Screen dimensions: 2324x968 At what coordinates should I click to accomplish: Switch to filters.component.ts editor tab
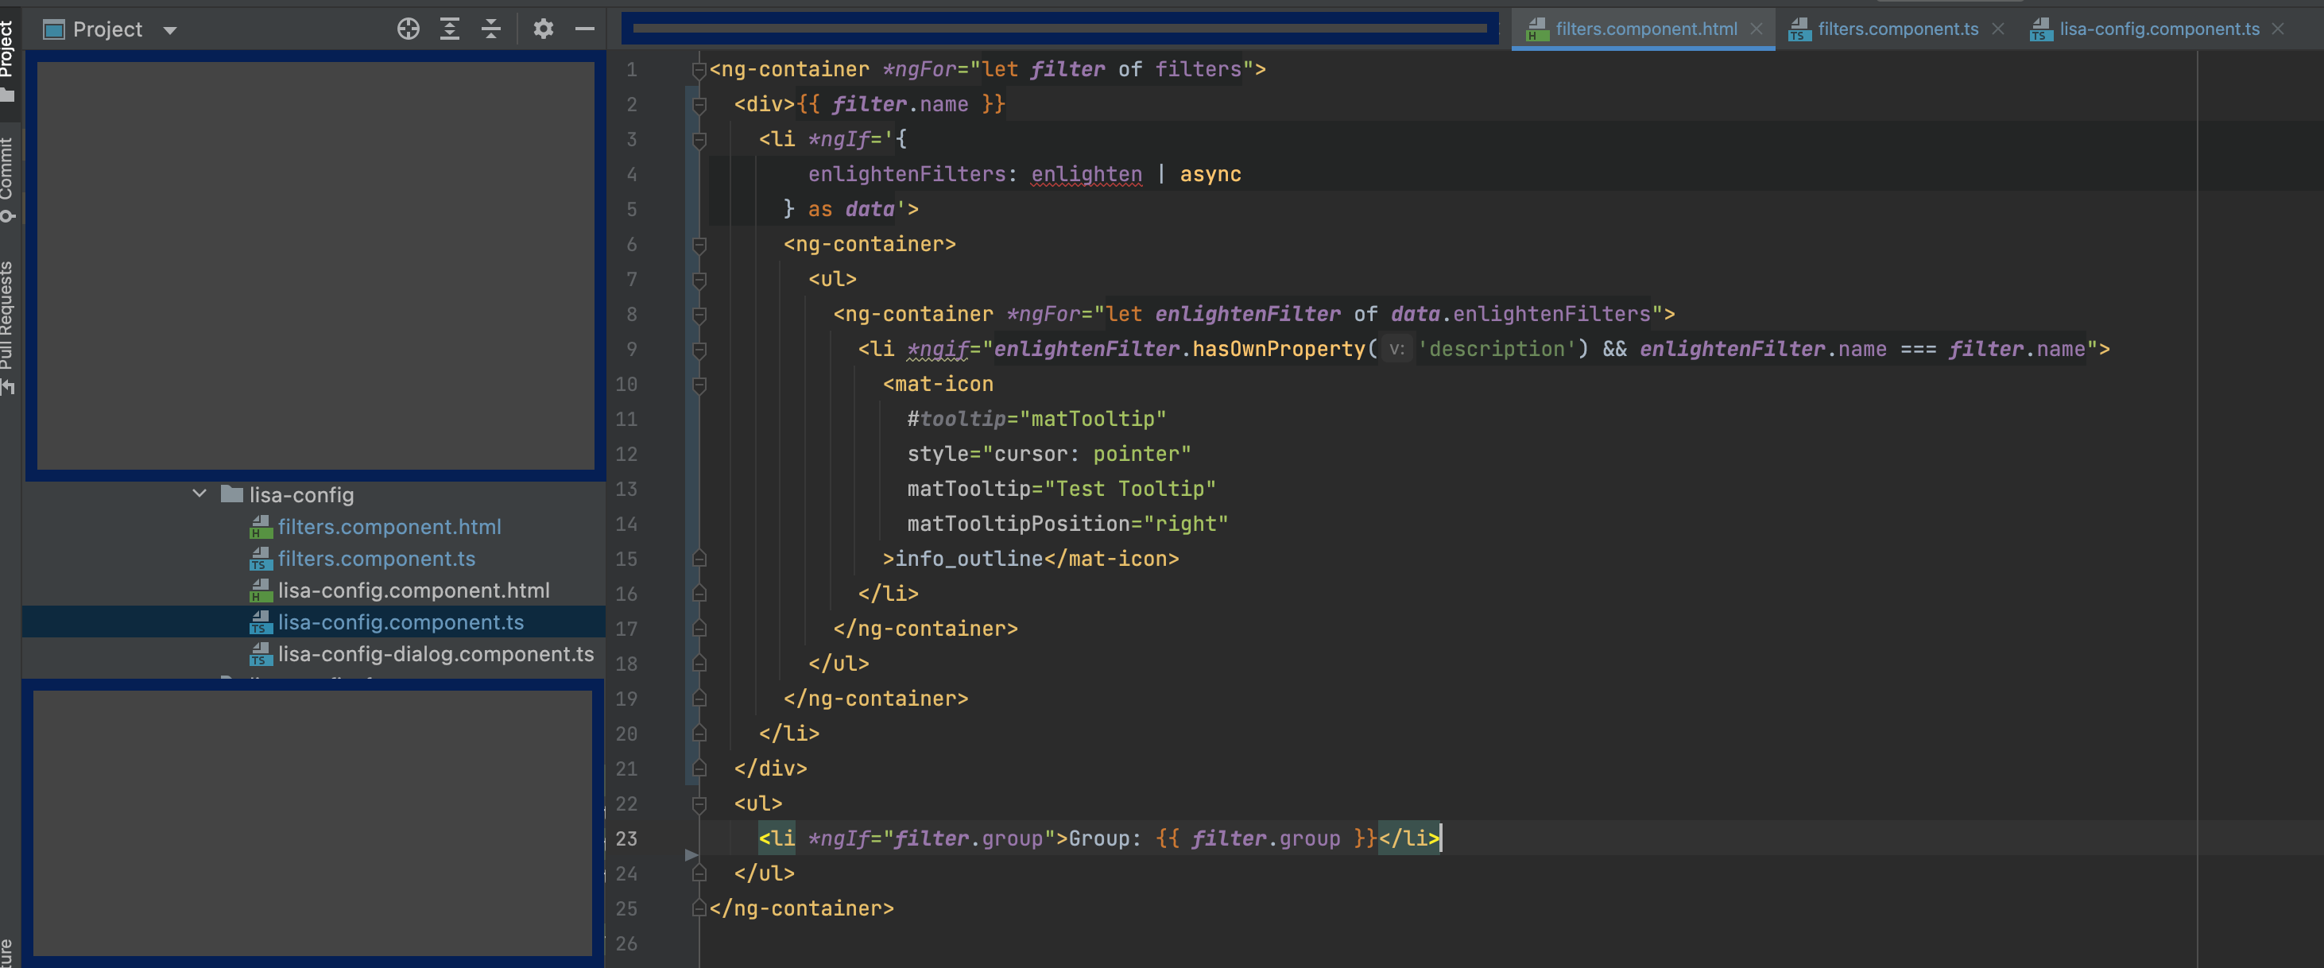coord(1897,29)
